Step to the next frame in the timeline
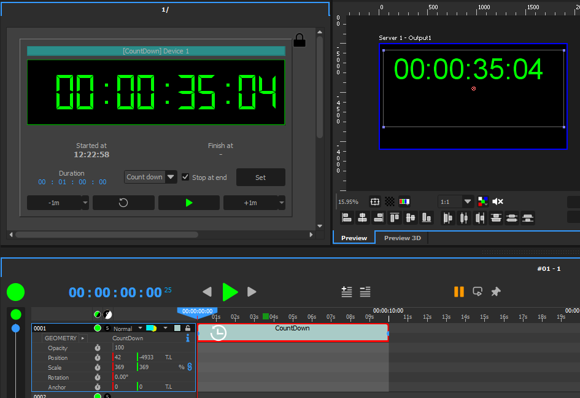The image size is (580, 398). [252, 292]
